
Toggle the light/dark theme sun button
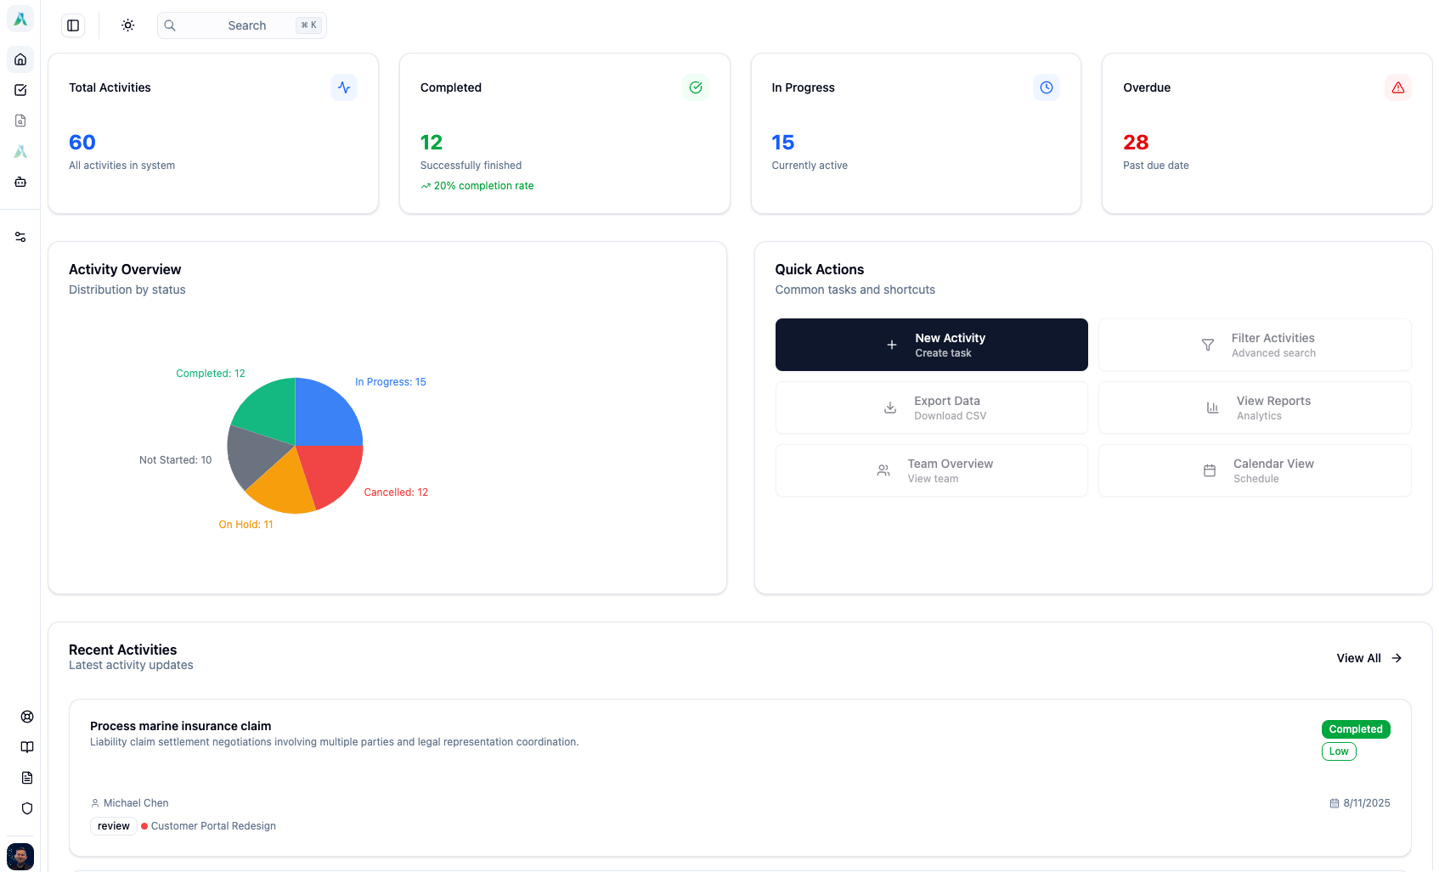click(x=127, y=25)
